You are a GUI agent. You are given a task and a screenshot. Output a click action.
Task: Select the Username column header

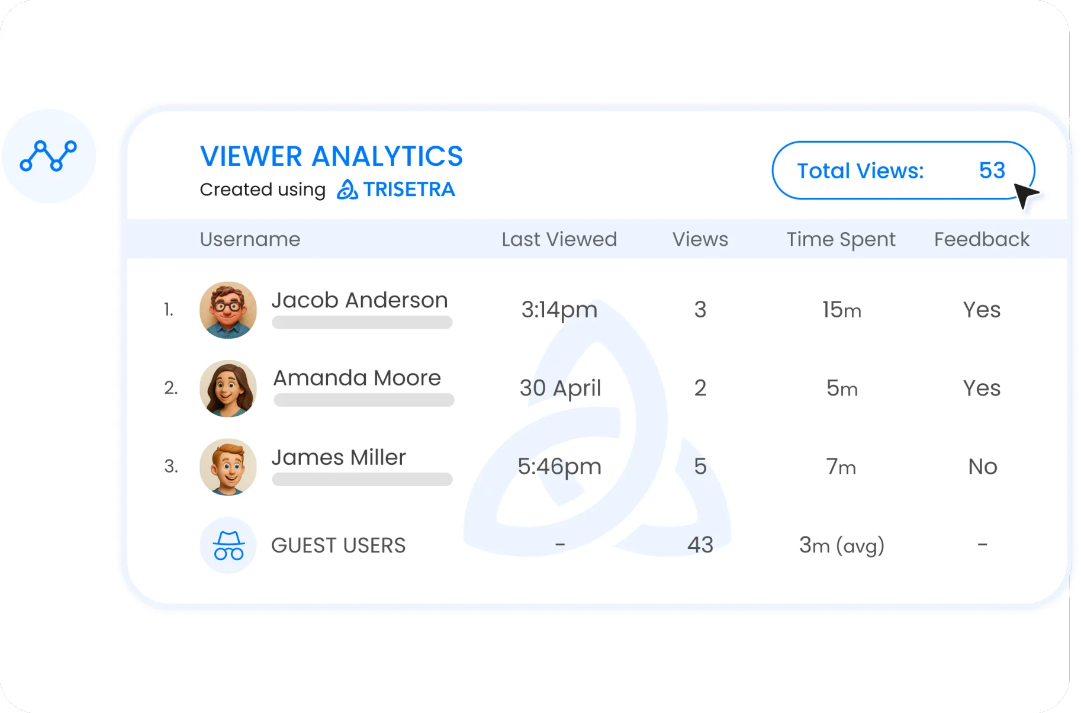pos(250,239)
